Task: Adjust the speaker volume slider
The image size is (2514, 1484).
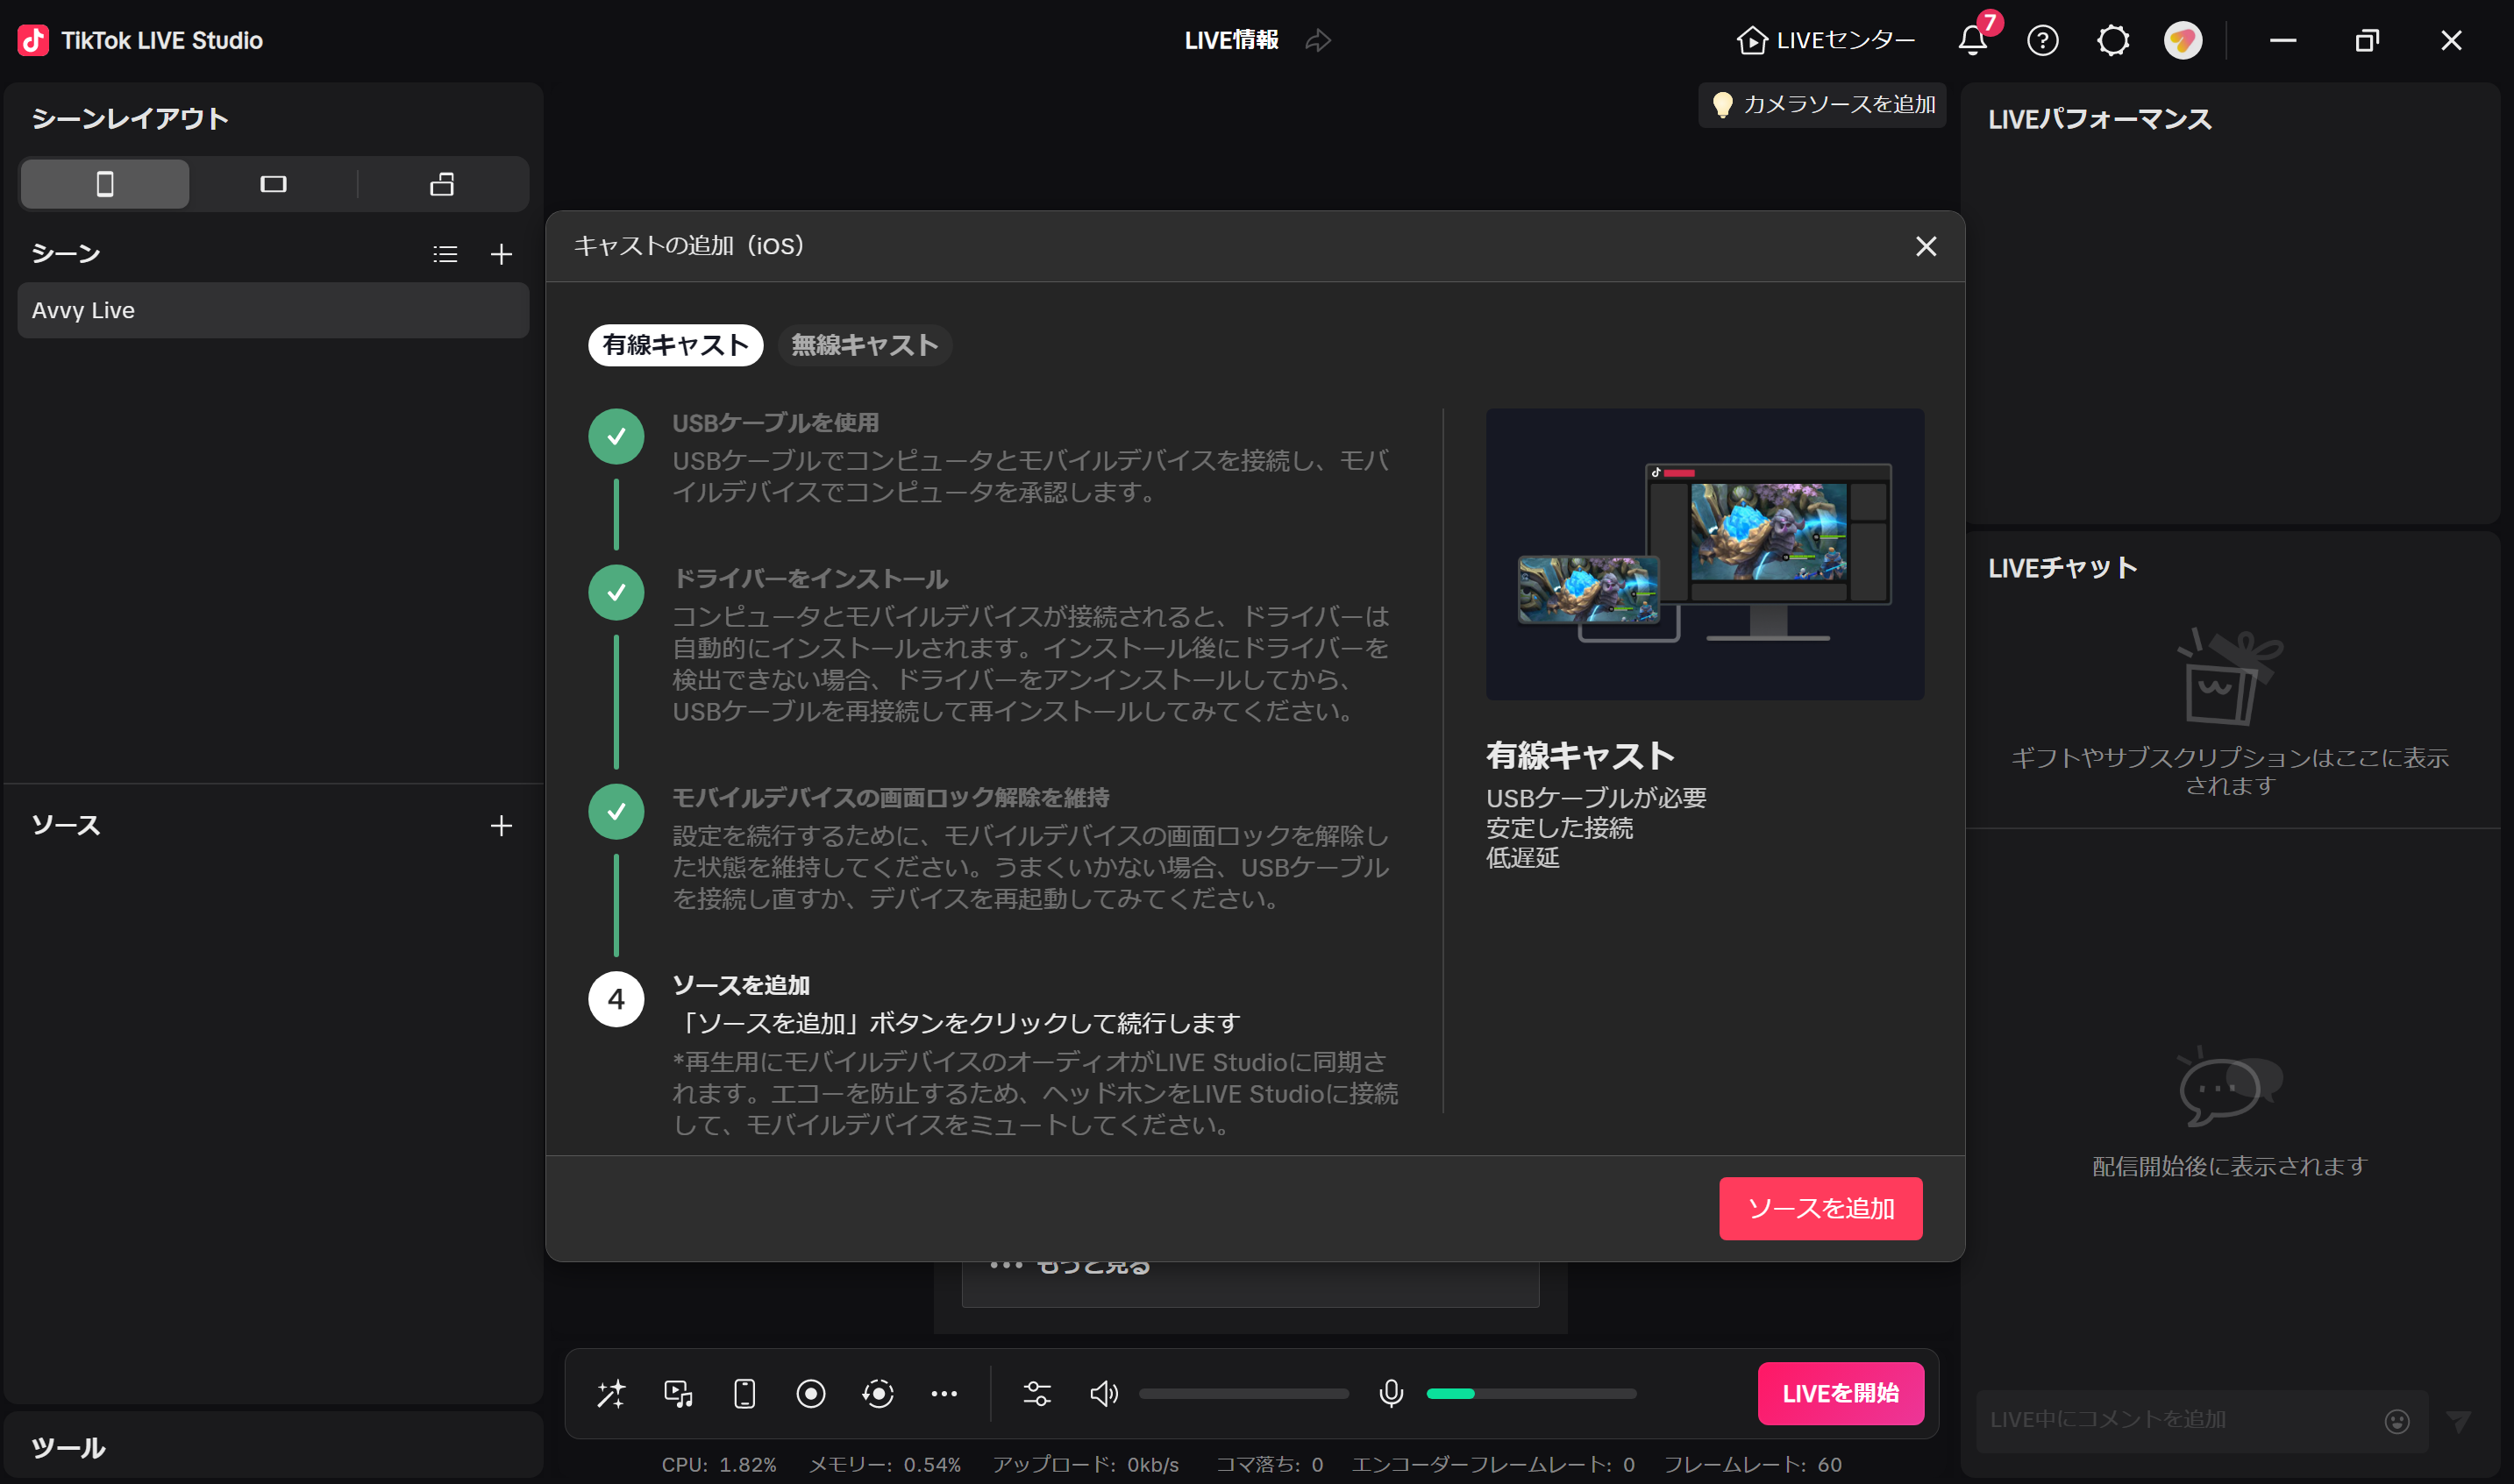Action: coord(1243,1394)
